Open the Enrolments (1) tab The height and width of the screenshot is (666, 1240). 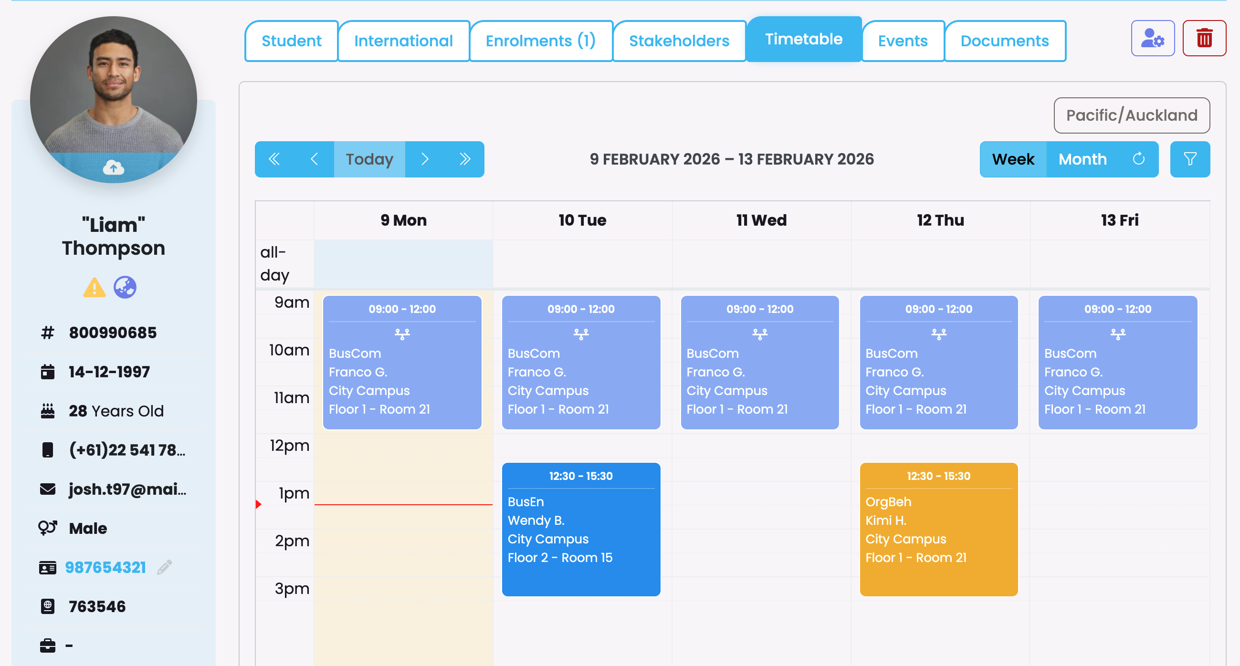541,41
